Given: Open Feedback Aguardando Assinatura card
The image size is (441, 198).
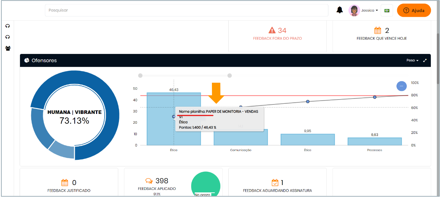Looking at the screenshot, I should 277,186.
